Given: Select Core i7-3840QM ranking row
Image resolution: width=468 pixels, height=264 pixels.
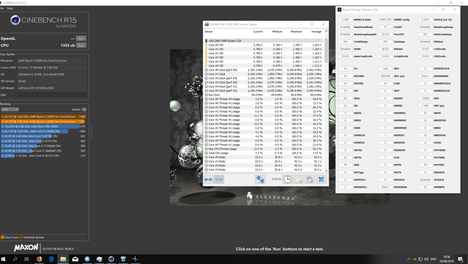Looking at the screenshot, I should point(43,151).
